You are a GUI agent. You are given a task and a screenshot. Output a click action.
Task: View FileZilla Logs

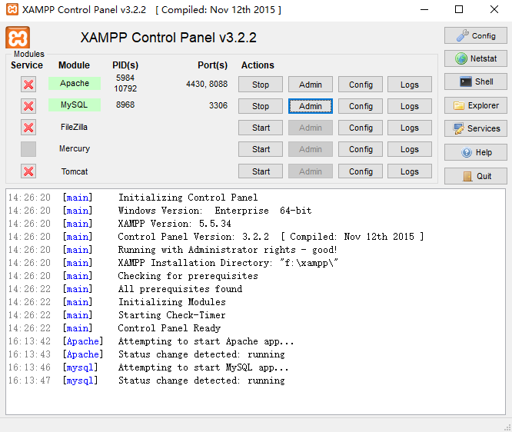coord(410,128)
